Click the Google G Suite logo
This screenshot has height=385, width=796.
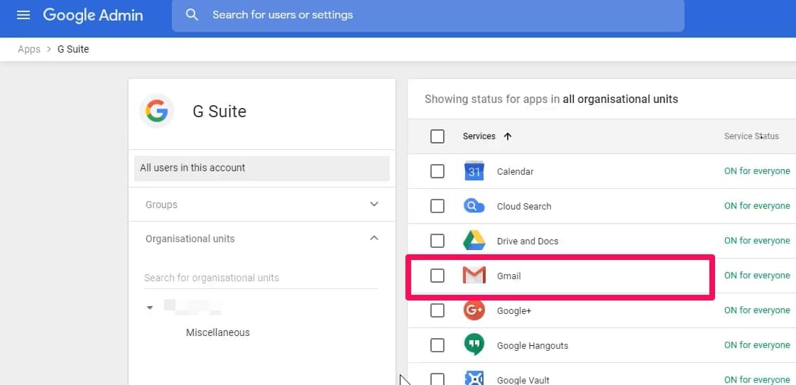pyautogui.click(x=156, y=111)
